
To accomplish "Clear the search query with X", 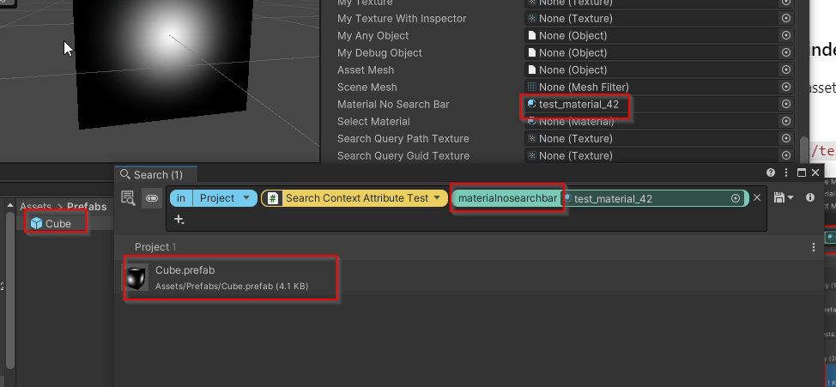I will (x=757, y=198).
